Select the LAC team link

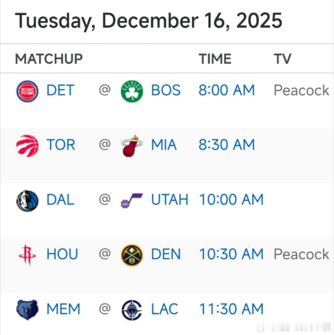pos(165,309)
